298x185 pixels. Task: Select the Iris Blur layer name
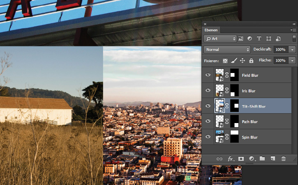point(249,91)
